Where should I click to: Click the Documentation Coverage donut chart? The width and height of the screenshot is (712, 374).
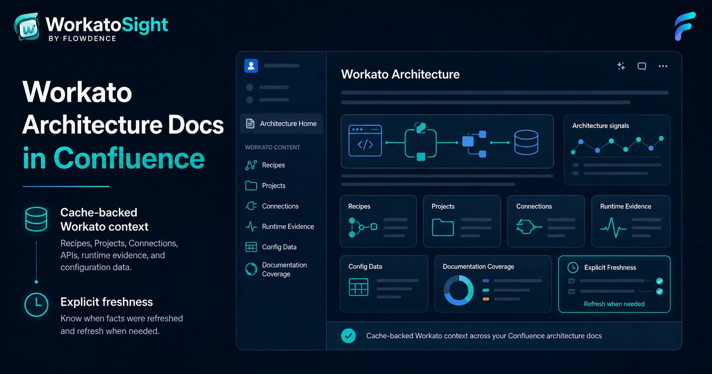click(459, 290)
